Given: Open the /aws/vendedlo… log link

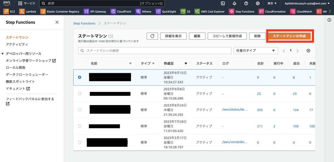Looking at the screenshot, I should 235,142.
